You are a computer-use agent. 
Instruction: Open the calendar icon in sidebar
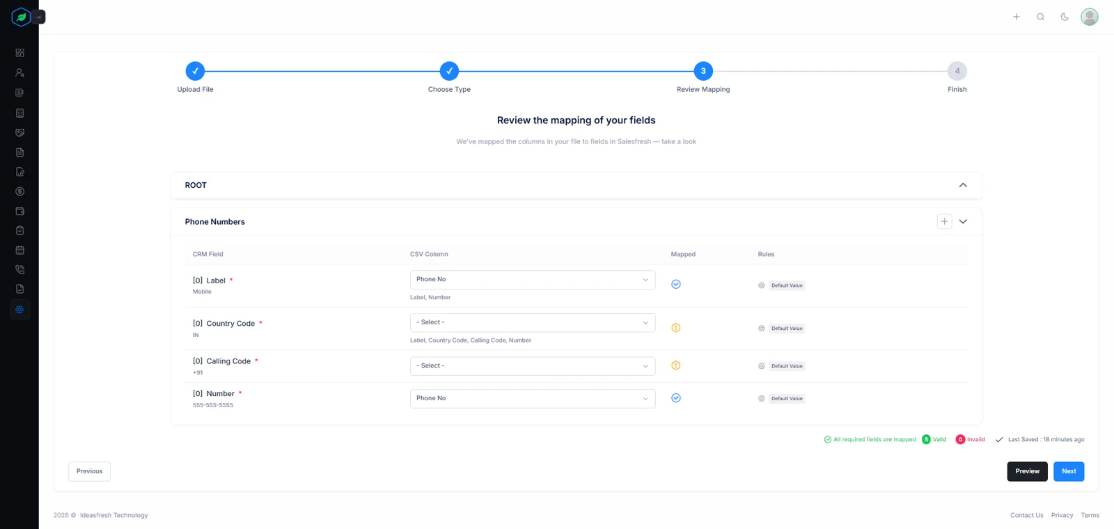[x=19, y=250]
